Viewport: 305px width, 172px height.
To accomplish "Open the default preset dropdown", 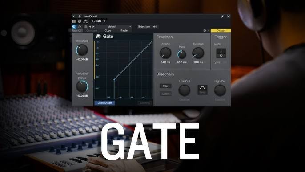I will pos(114,27).
